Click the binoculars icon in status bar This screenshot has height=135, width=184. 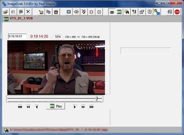pyautogui.click(x=6, y=130)
